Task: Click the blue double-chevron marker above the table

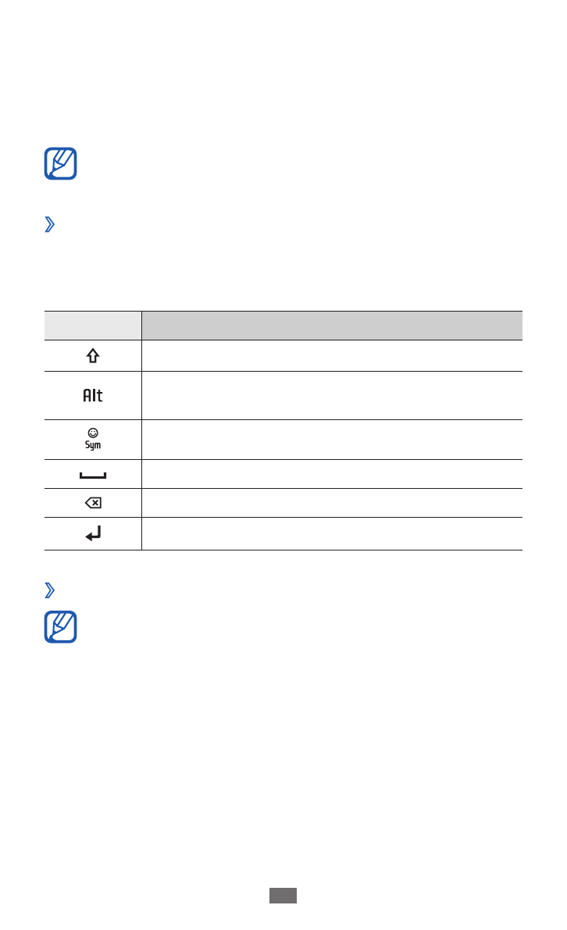Action: pos(50,226)
